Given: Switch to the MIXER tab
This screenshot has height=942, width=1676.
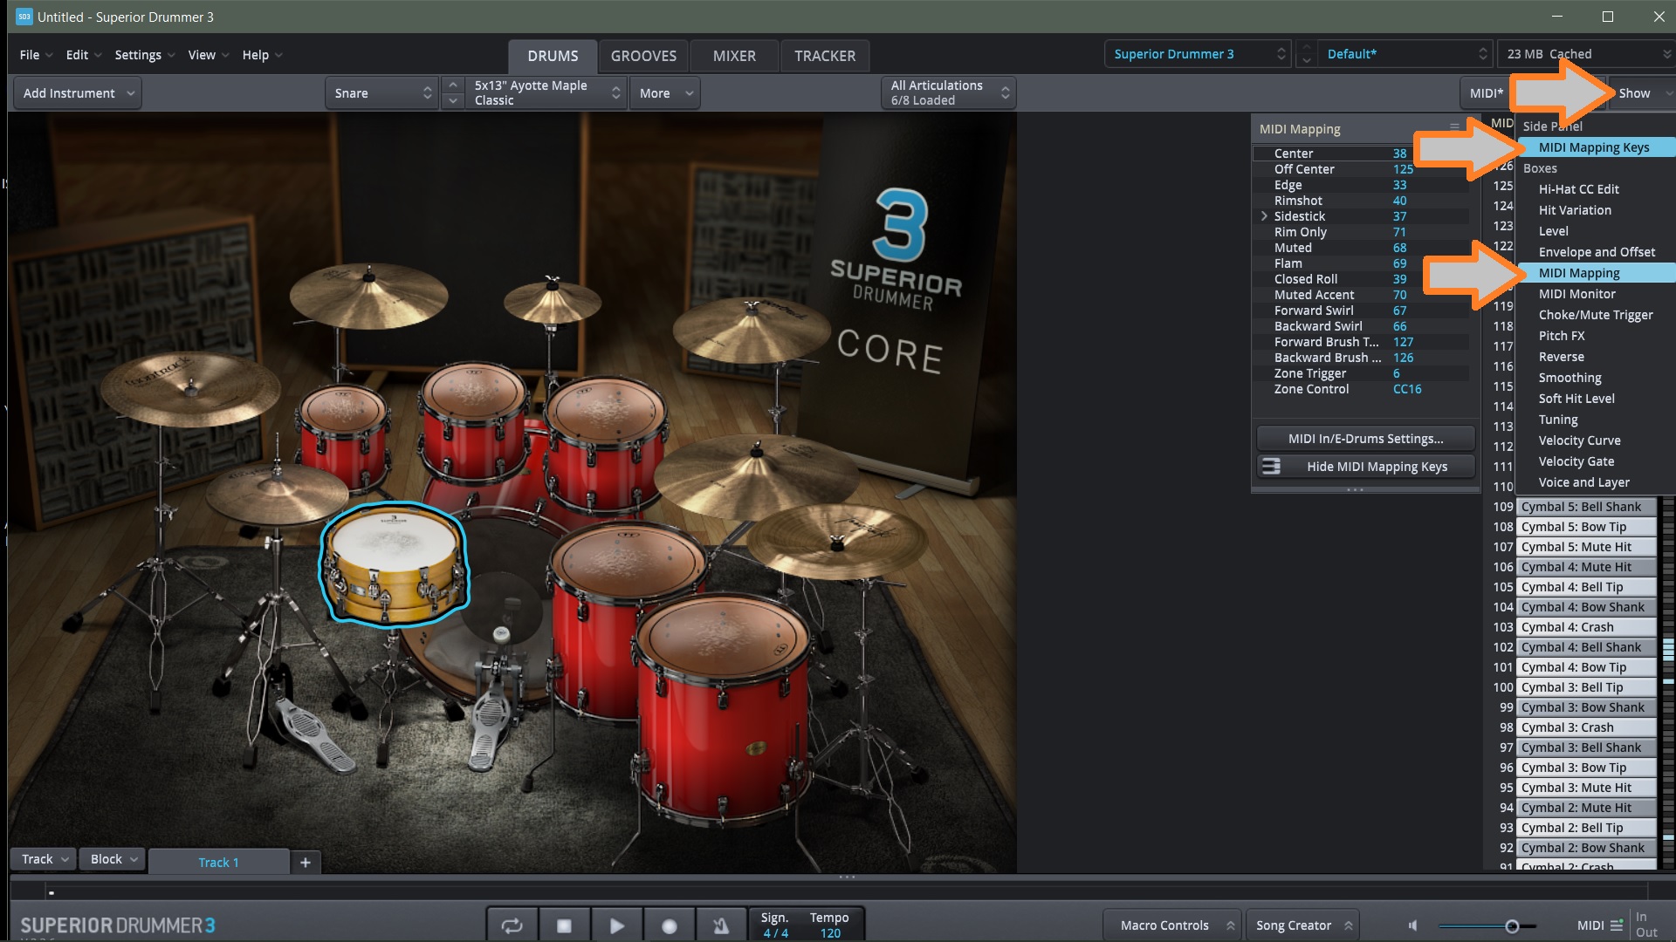Looking at the screenshot, I should (734, 56).
